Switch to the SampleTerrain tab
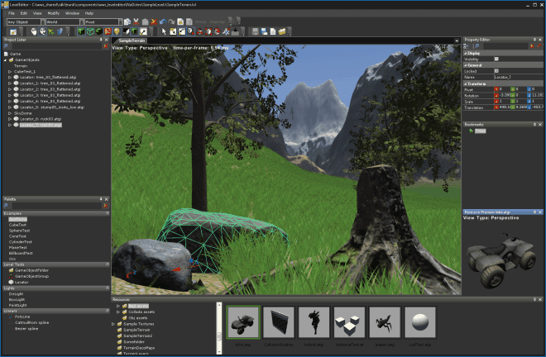 131,40
